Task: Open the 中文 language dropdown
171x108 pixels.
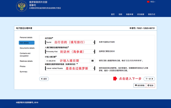Action: (153, 2)
